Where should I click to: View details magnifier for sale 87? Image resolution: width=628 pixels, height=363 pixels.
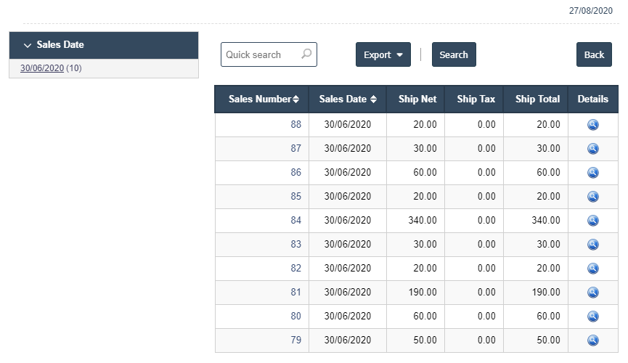point(592,149)
